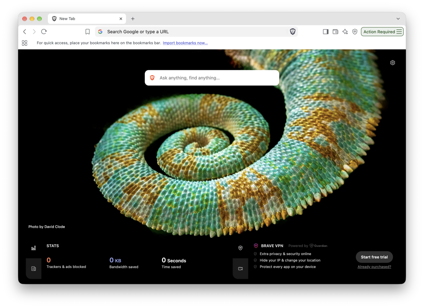
Task: Expand the tab search chevron
Action: [398, 19]
